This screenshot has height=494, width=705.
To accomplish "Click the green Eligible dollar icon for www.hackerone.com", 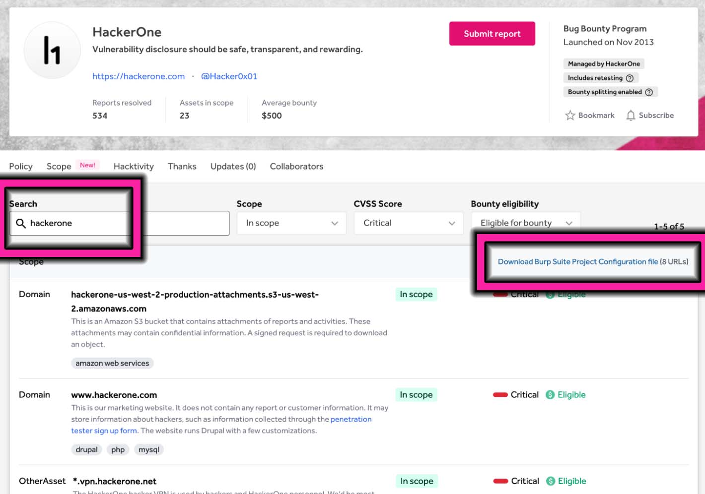I will pyautogui.click(x=550, y=395).
